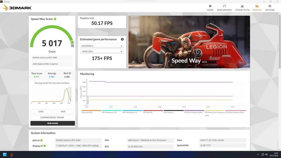Click the SAVE button
Viewport: 281px width, 158px height.
(63, 111)
